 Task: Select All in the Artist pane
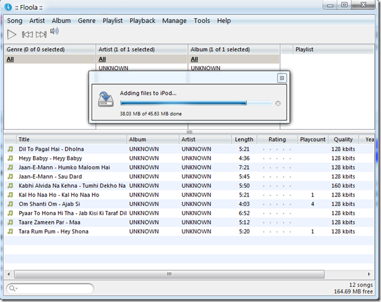tap(142, 59)
